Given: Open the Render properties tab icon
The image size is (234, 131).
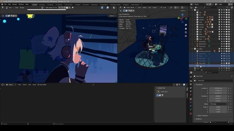Looking at the screenshot, I should tap(191, 81).
